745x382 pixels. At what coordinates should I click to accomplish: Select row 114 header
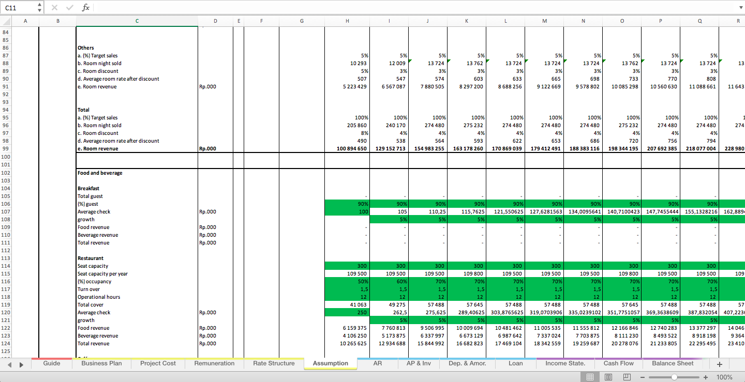point(6,266)
